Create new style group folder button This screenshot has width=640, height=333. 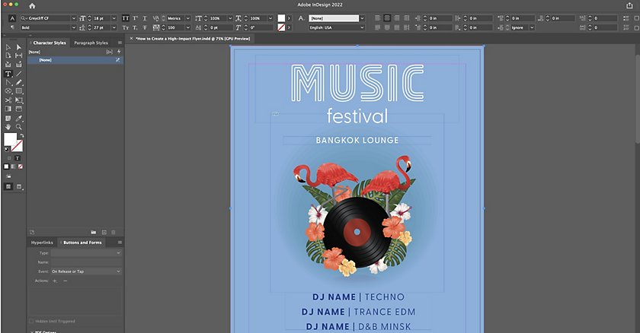click(94, 232)
